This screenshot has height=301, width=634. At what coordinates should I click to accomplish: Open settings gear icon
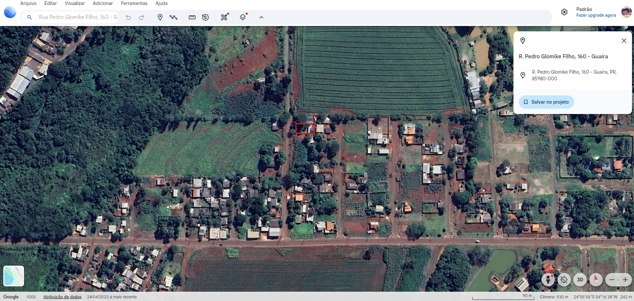click(x=564, y=12)
